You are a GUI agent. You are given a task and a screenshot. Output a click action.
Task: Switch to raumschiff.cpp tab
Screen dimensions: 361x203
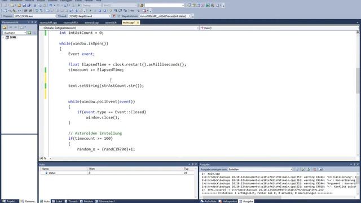pos(48,23)
